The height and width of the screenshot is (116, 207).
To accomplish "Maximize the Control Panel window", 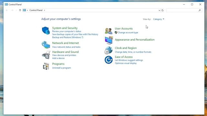I will 192,5.
